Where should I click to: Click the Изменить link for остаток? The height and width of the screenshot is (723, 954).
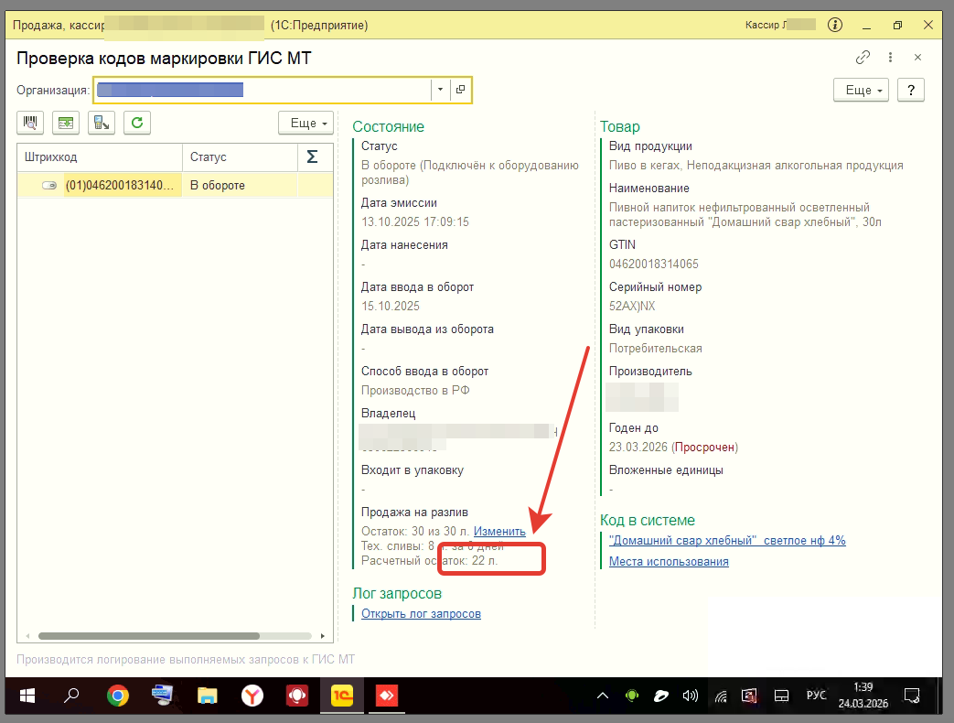[x=499, y=532]
